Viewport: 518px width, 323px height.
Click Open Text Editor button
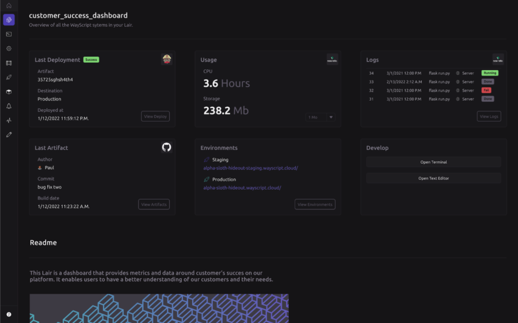tap(433, 178)
